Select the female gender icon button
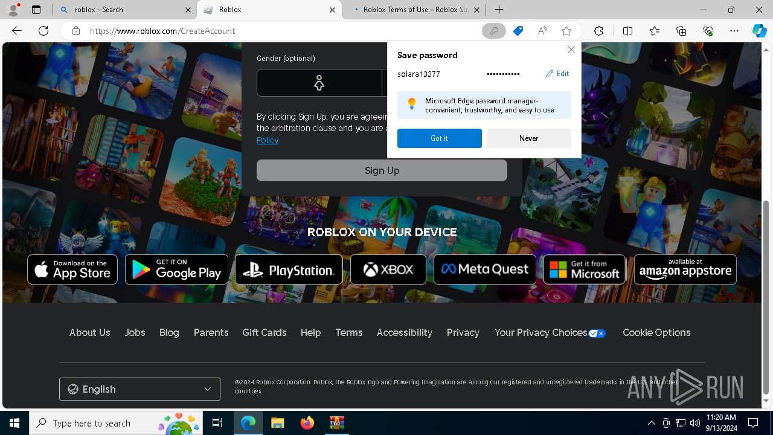 (x=319, y=83)
